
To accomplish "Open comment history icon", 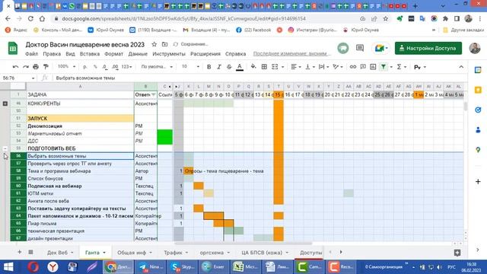I will 360,48.
